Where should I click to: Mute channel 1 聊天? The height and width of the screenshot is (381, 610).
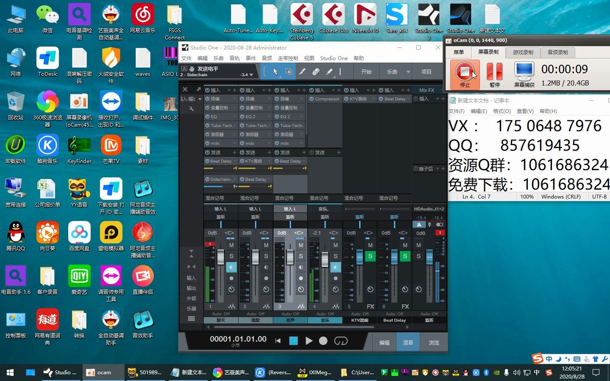pos(231,245)
